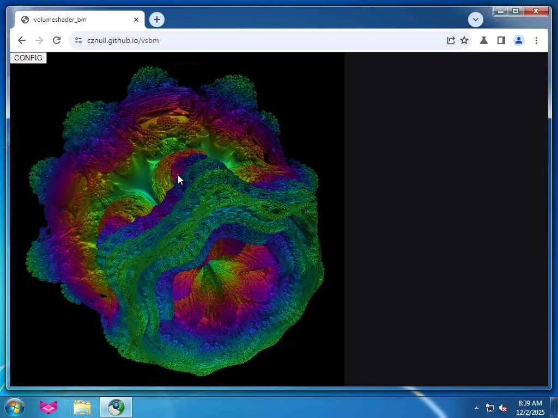Open the clock showing 8:39 AM
The image size is (558, 418).
click(530, 407)
